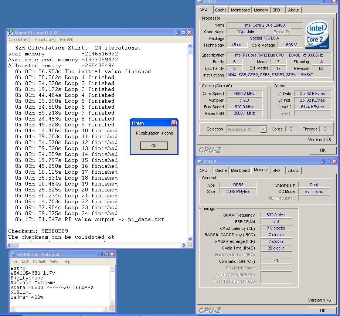
Task: Minimize the Super PI window
Action: click(x=178, y=33)
